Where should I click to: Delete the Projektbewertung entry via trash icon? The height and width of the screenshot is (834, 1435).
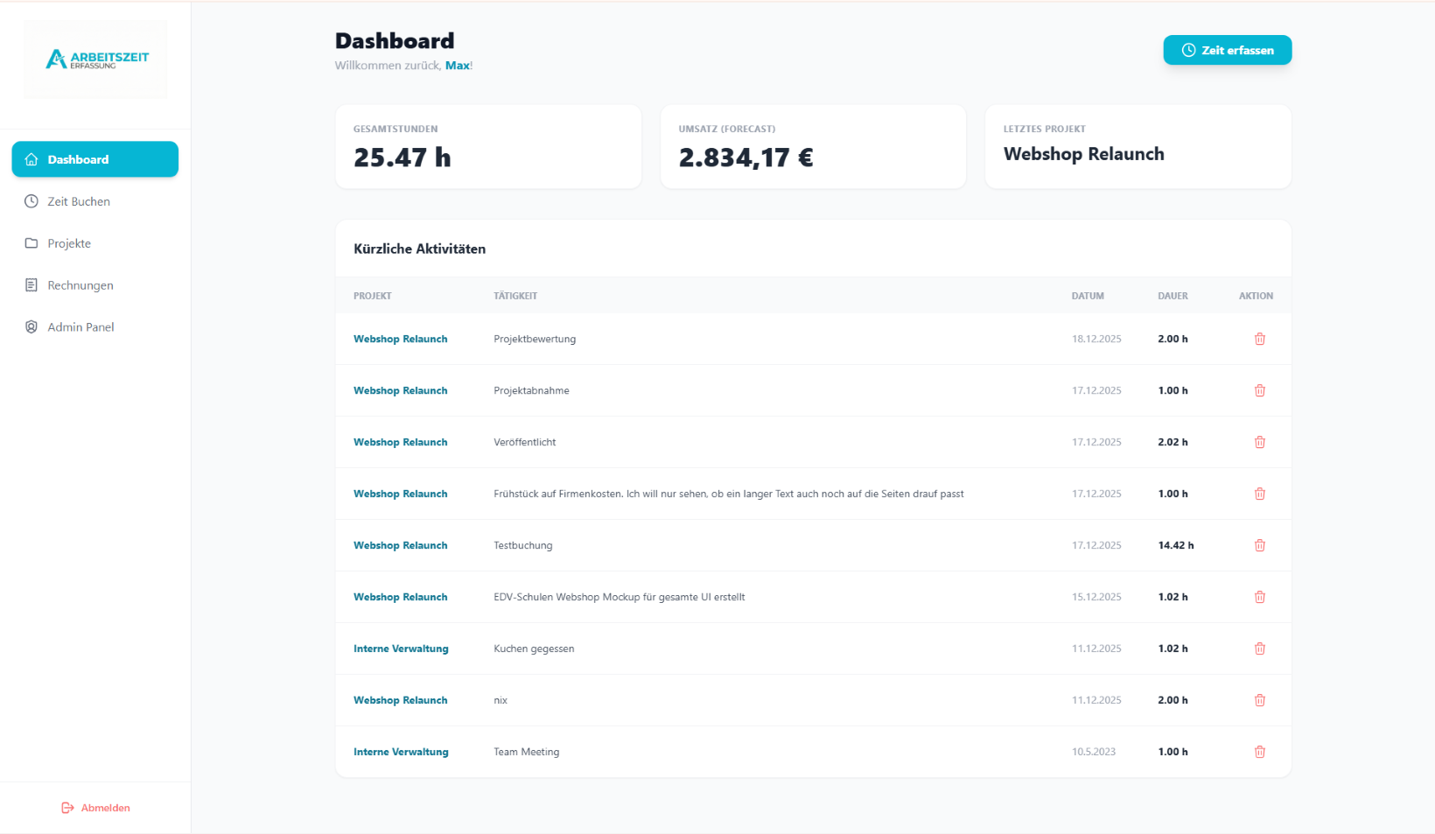tap(1259, 339)
